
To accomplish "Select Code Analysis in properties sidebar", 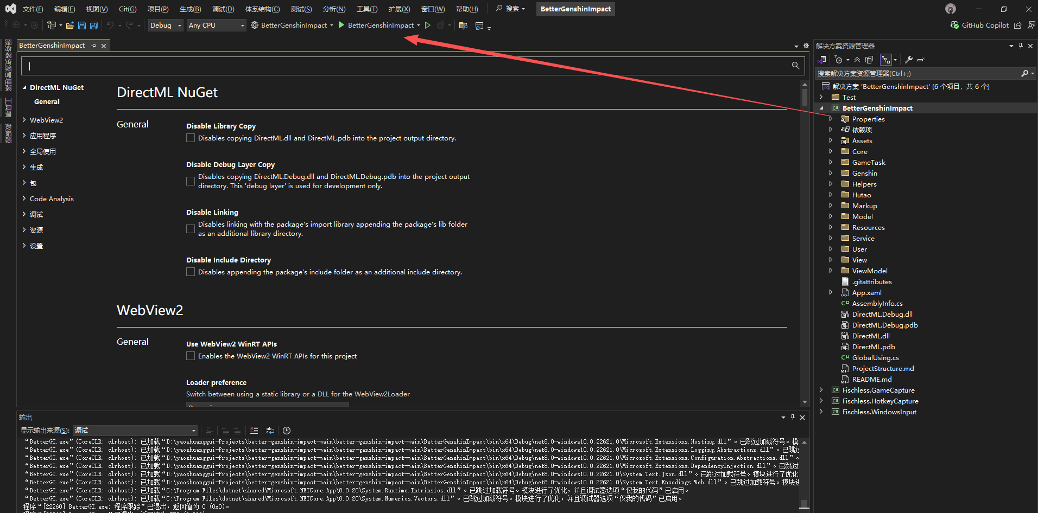I will tap(52, 199).
